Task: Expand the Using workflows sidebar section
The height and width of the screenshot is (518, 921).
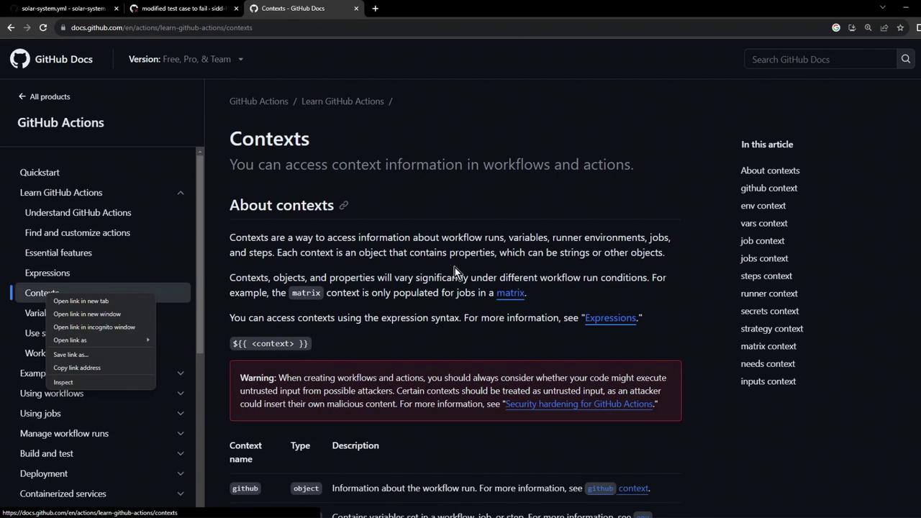Action: pos(181,394)
